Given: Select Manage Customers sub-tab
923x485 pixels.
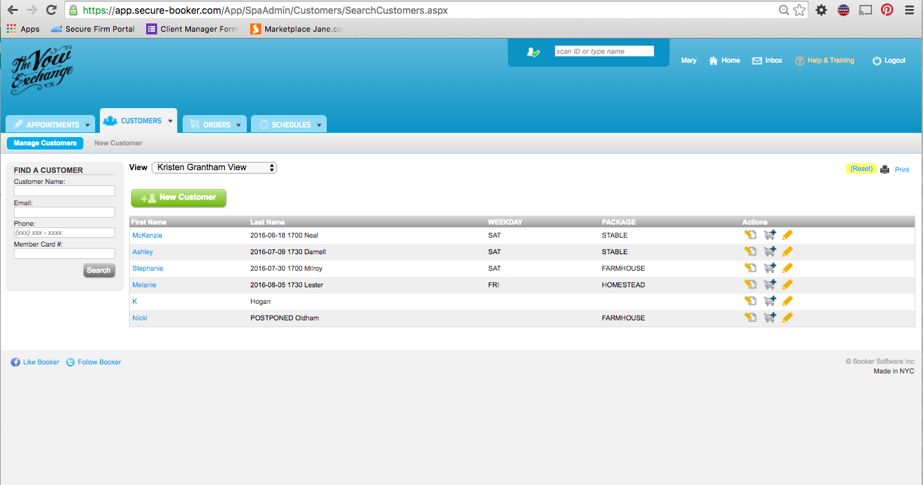Looking at the screenshot, I should point(45,143).
